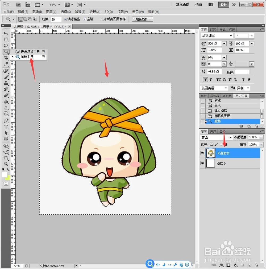
Task: Click the foreground color swatch
Action: pos(5,175)
